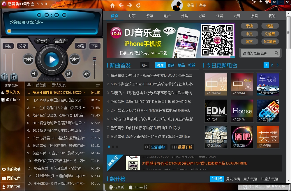Open 最近播放 recently played list
Screen dimensions: 291x191
(10, 100)
